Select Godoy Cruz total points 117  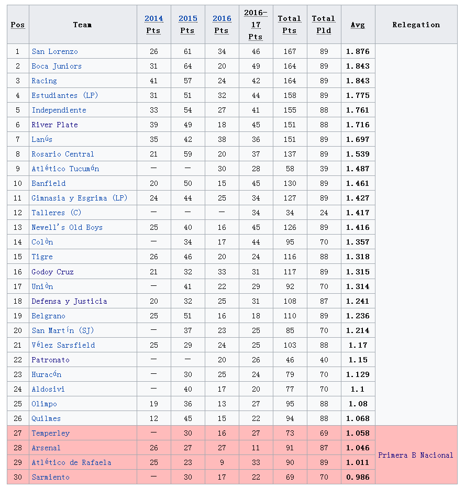point(290,272)
